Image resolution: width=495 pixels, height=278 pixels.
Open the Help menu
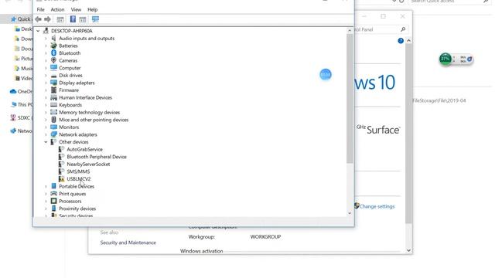click(92, 9)
